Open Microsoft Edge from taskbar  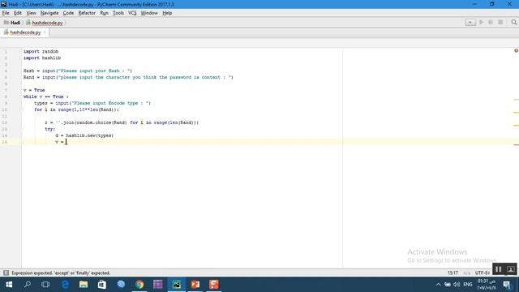(x=65, y=285)
